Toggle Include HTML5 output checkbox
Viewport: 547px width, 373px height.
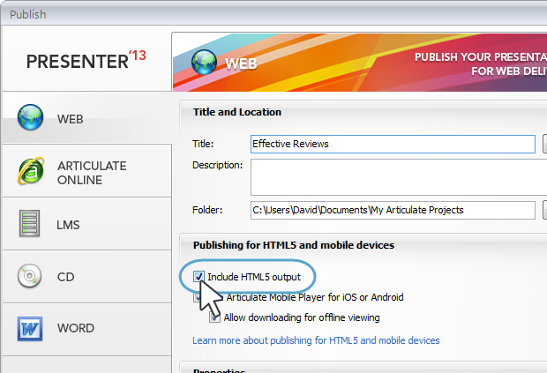point(199,277)
